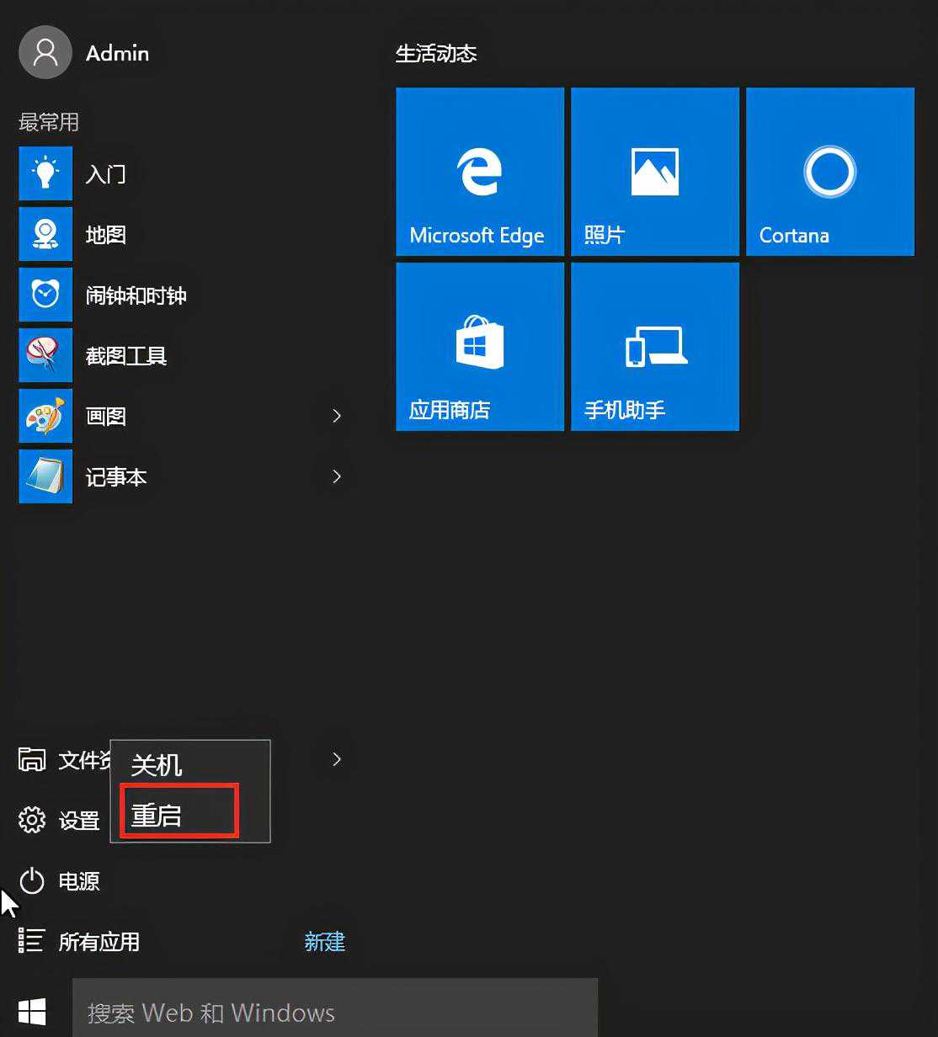938x1037 pixels.
Task: Launch the 手机助手 tile
Action: 654,347
